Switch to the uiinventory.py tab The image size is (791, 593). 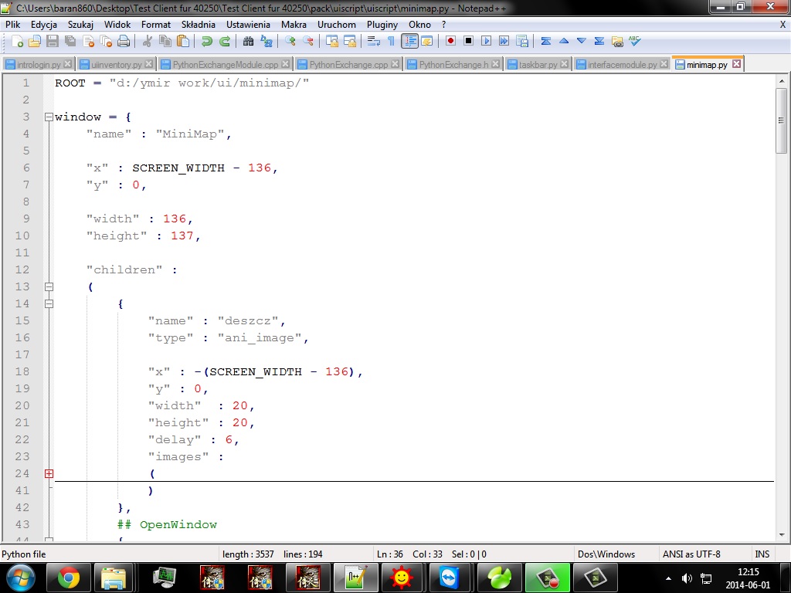[116, 65]
